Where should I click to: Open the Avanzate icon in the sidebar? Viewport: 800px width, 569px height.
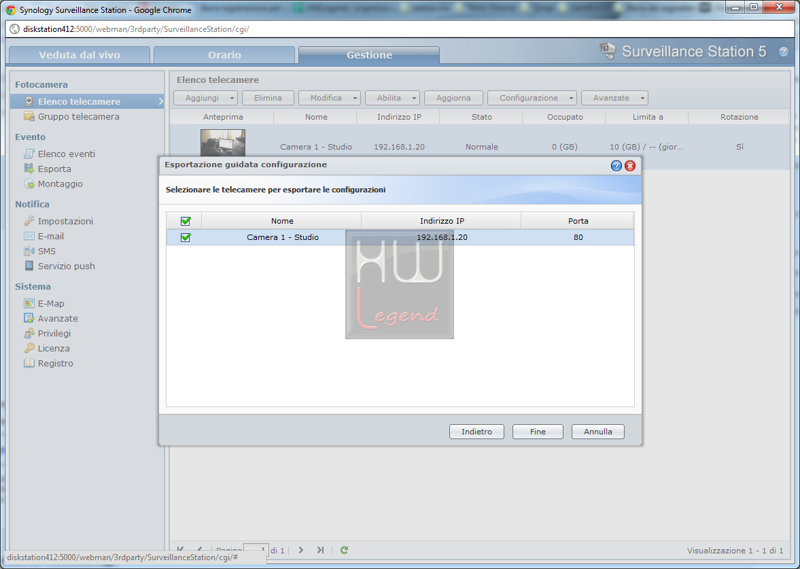[30, 318]
